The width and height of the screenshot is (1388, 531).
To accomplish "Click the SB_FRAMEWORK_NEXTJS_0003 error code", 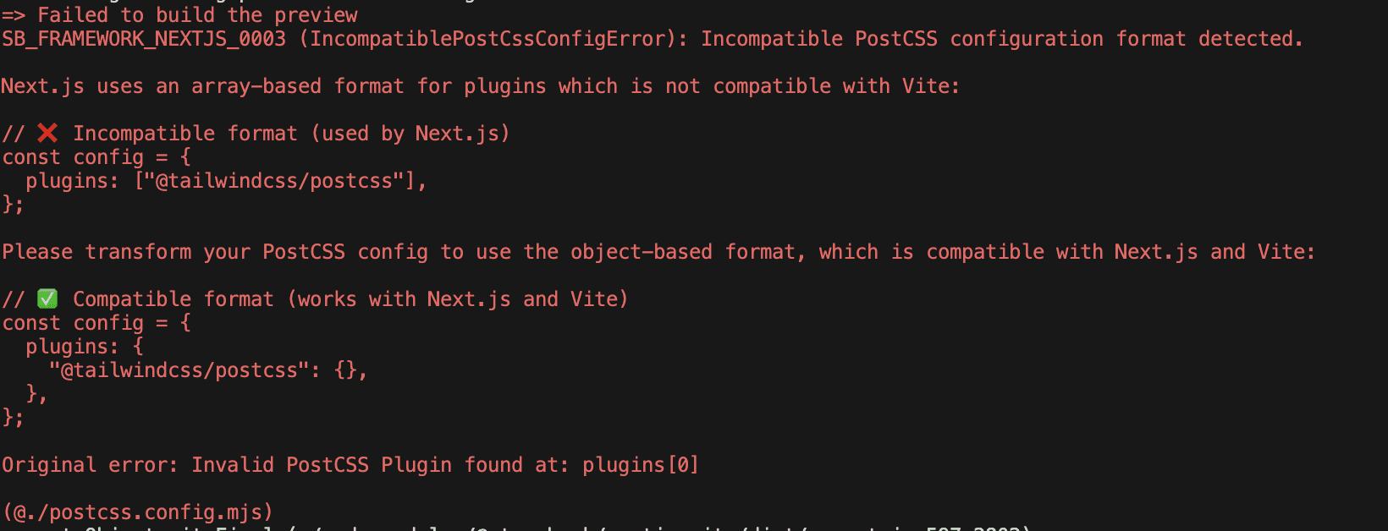I will click(144, 39).
